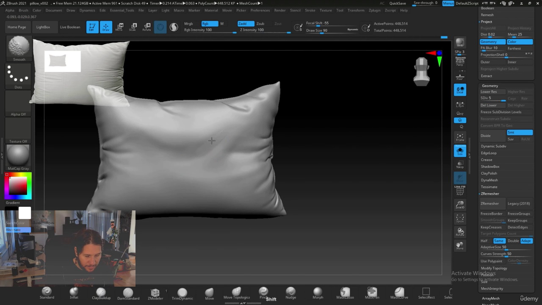This screenshot has height=305, width=542.
Task: Select the ZModeler brush
Action: tap(155, 293)
